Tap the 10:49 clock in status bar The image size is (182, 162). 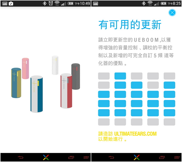click(86, 3)
